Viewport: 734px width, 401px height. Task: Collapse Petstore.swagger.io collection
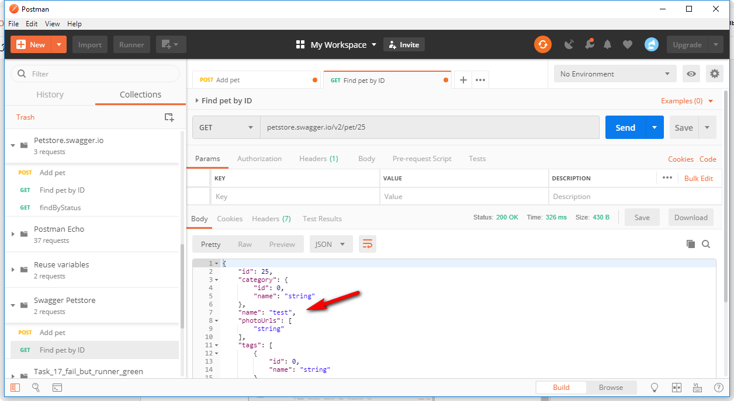tap(13, 145)
